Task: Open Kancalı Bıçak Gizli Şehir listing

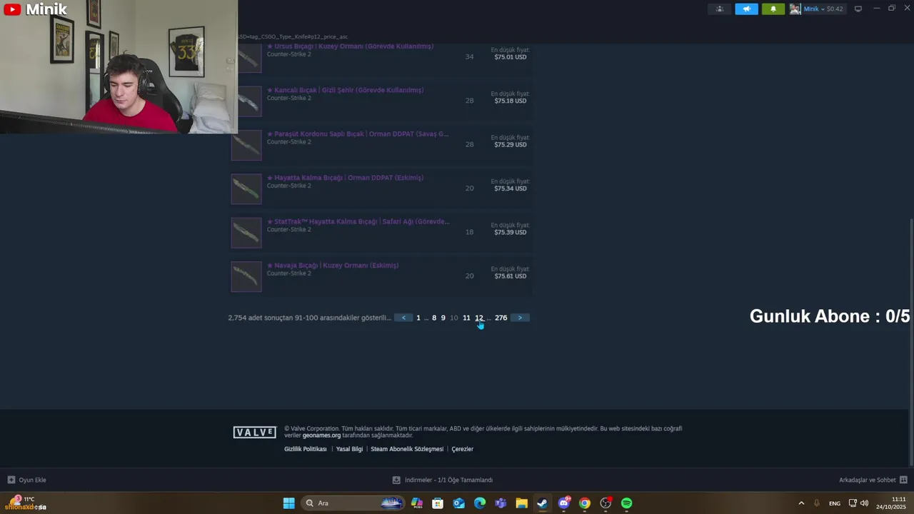Action: click(345, 90)
